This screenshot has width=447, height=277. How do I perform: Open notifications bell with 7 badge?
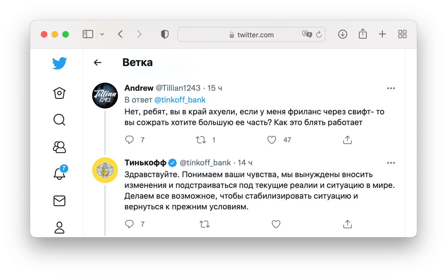(x=59, y=174)
